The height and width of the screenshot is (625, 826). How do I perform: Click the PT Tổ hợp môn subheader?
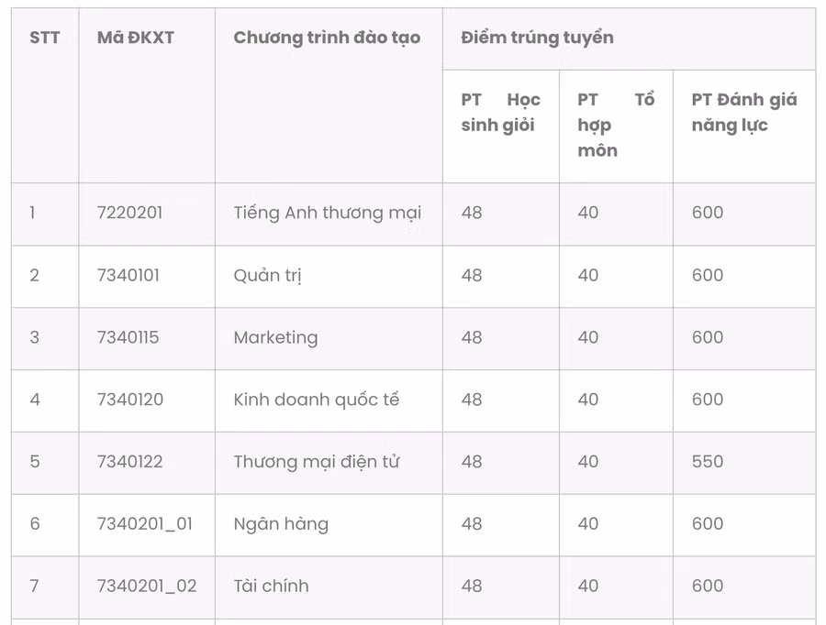(x=615, y=125)
